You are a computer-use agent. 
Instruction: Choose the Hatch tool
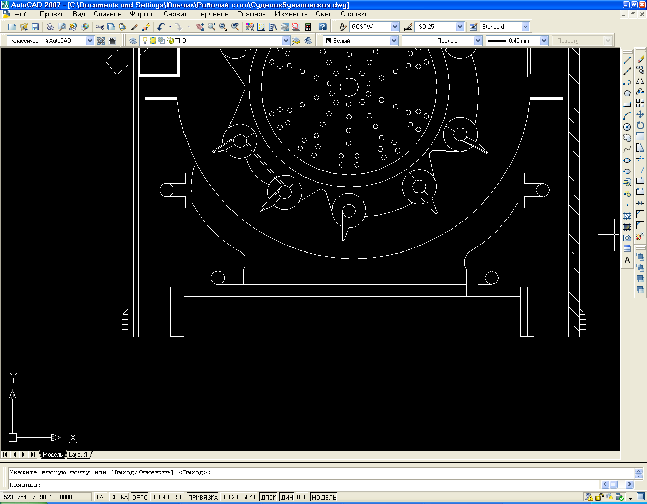627,216
